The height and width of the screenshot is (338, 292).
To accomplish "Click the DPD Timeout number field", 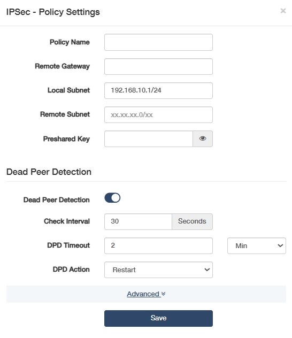I will point(158,245).
